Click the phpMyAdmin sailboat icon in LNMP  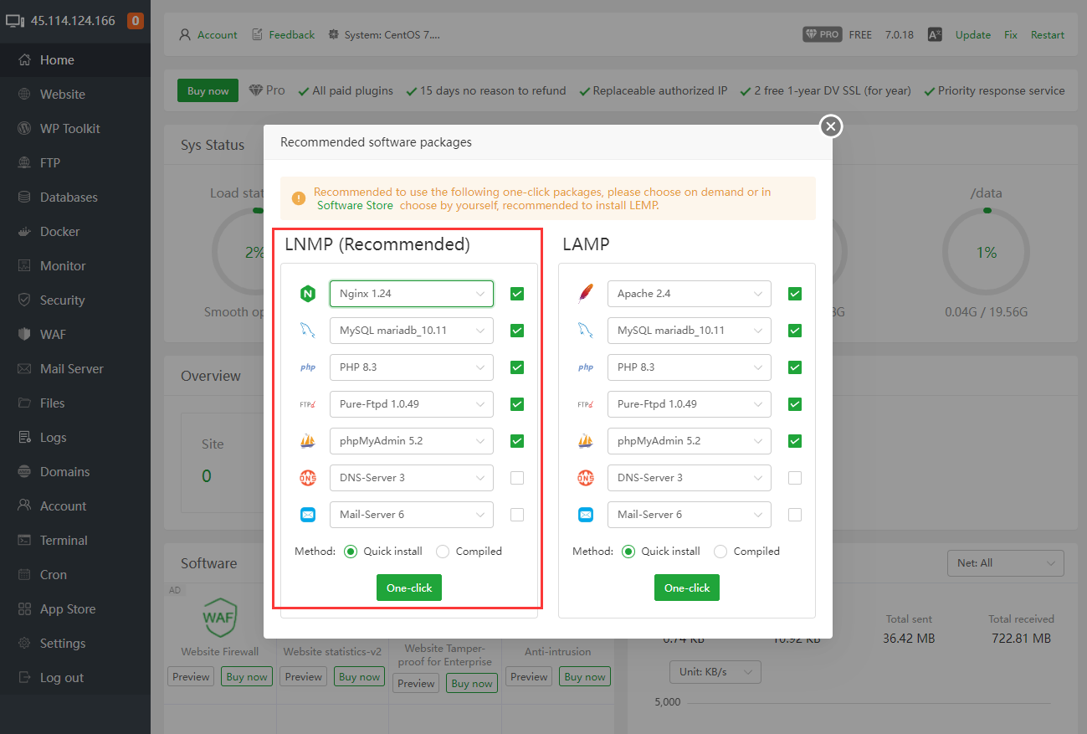coord(308,441)
